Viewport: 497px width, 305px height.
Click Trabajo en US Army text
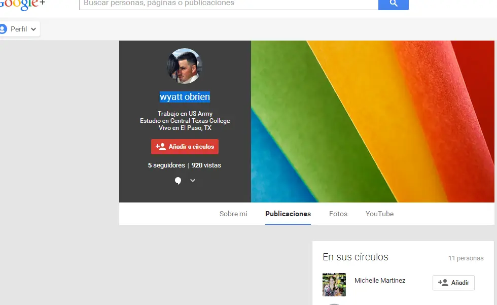click(185, 114)
